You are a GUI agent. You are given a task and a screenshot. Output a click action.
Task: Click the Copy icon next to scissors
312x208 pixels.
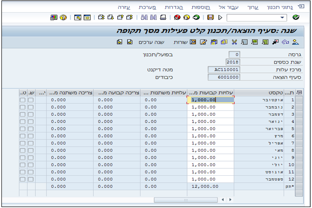tap(224, 42)
